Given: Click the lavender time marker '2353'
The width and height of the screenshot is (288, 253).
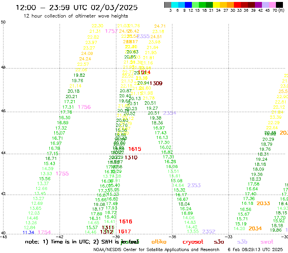Looking at the screenshot, I should (194, 185).
